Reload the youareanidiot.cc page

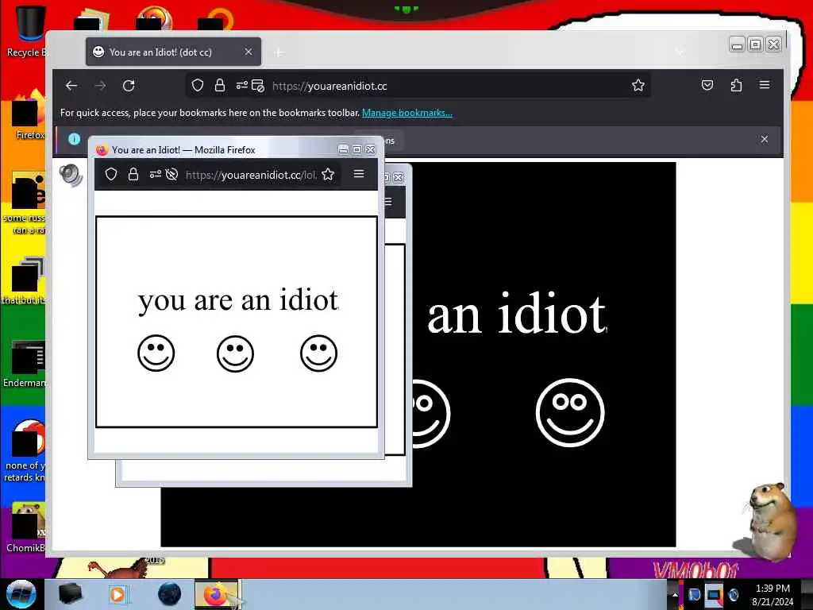click(129, 86)
